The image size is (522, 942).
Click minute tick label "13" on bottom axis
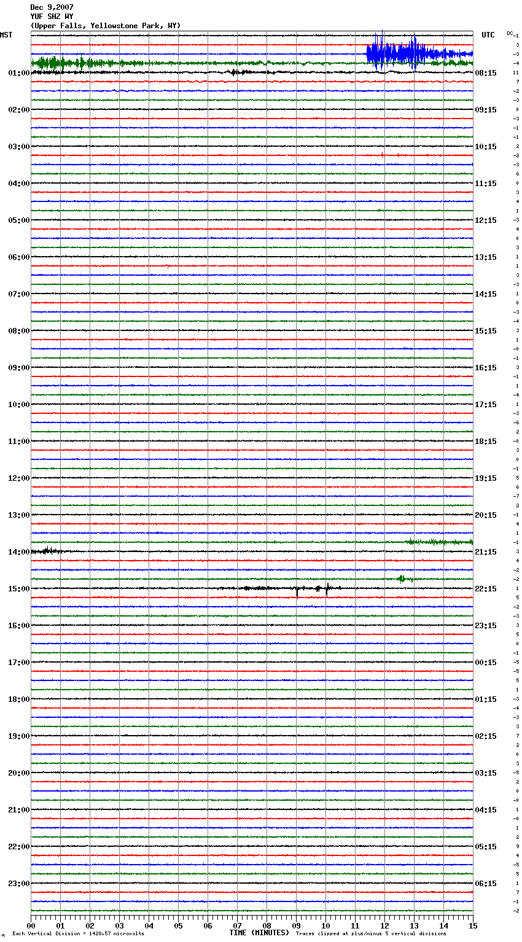point(414,925)
